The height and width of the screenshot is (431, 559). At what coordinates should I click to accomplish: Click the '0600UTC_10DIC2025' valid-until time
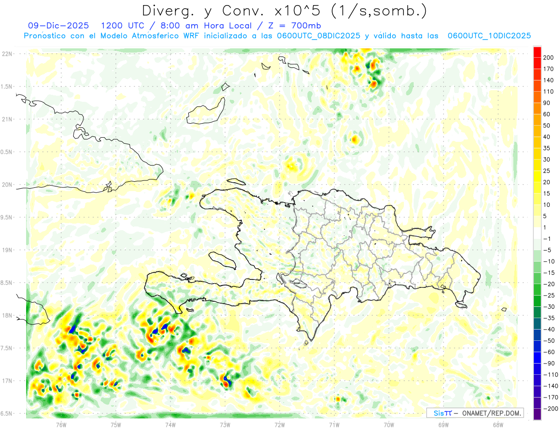point(489,36)
